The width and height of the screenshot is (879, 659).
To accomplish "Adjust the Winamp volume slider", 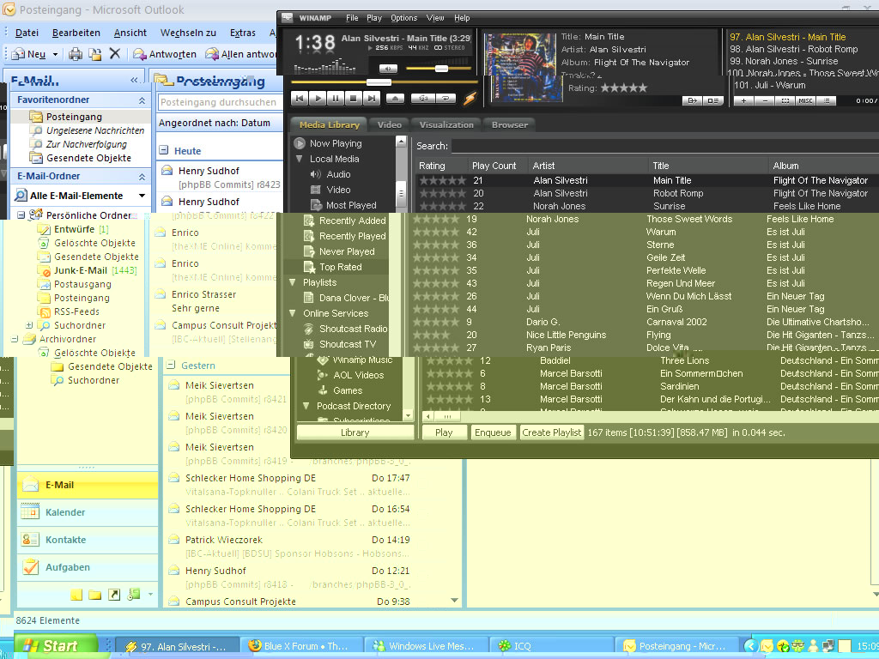I will click(441, 69).
